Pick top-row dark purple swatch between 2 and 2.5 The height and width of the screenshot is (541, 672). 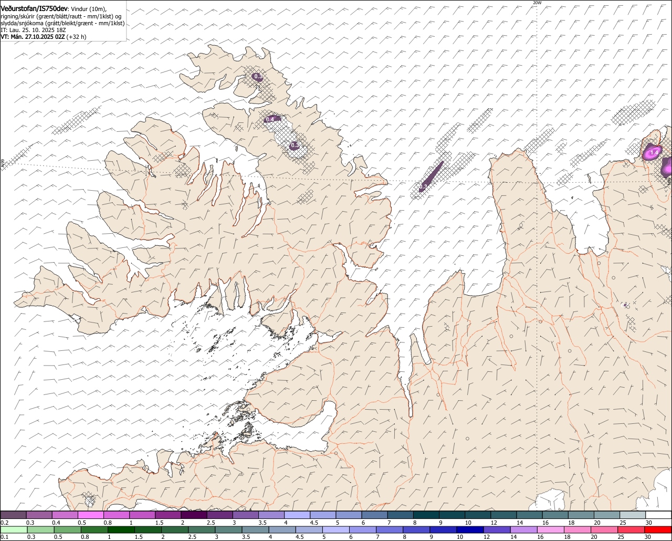194,515
